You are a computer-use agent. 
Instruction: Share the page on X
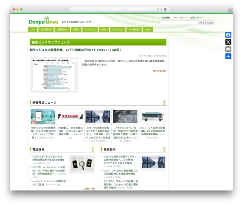tap(228, 42)
